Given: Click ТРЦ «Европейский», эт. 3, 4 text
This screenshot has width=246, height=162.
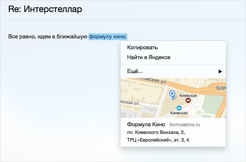Looking at the screenshot, I should click(x=158, y=140).
